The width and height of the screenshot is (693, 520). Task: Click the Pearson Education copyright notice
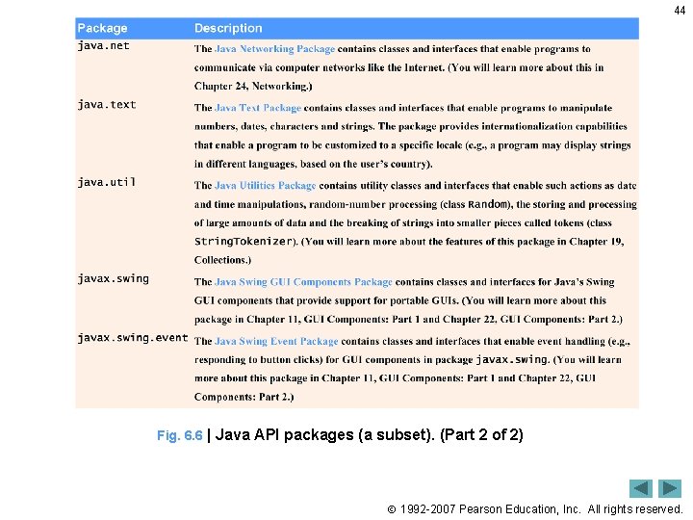[535, 509]
